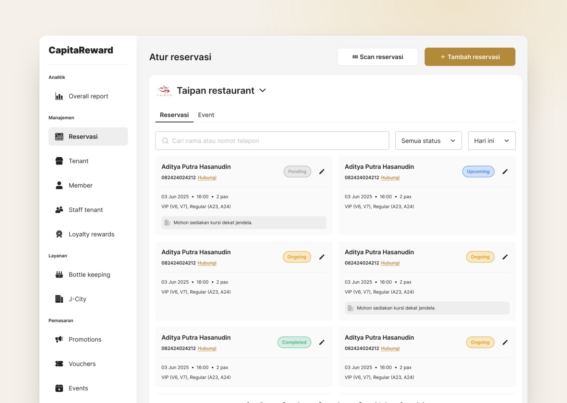Open Events calendar-star icon
The height and width of the screenshot is (403, 567).
(x=59, y=388)
